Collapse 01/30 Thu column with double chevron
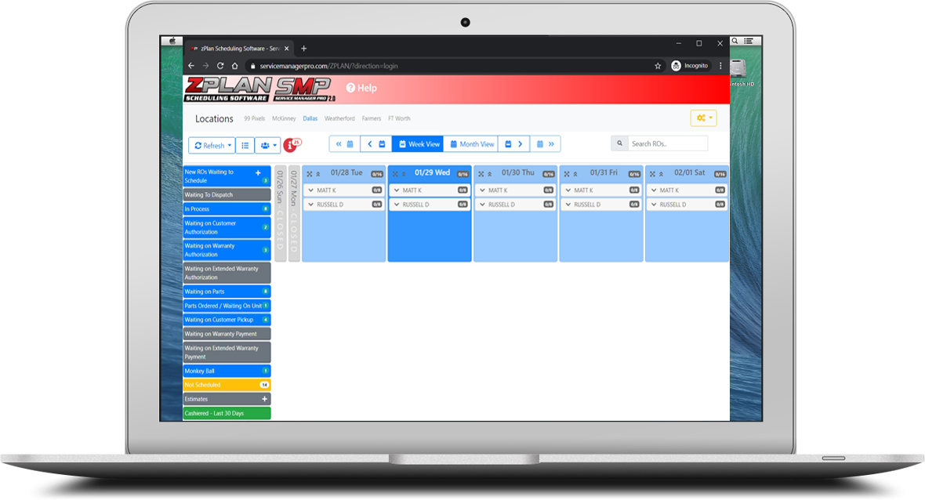 pyautogui.click(x=490, y=174)
